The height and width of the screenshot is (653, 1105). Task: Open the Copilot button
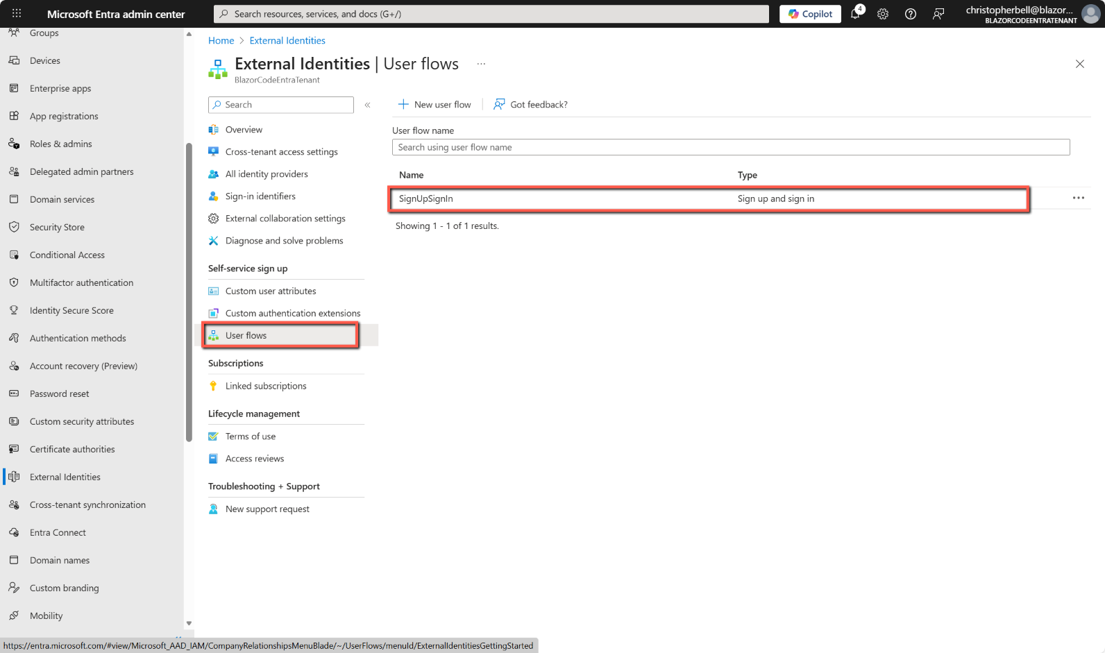point(810,14)
